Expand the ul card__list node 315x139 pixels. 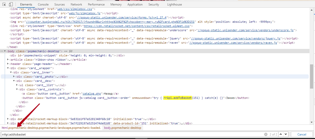click(x=17, y=85)
